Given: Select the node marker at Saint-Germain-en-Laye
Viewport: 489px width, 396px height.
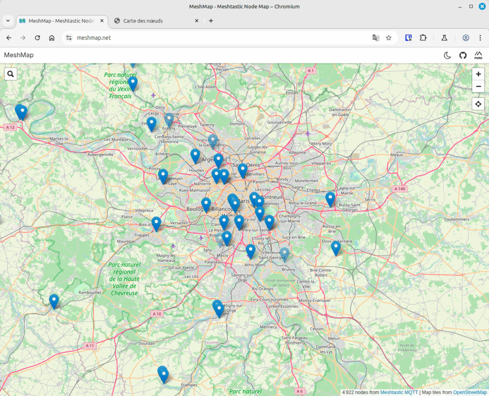Looking at the screenshot, I should [x=163, y=176].
